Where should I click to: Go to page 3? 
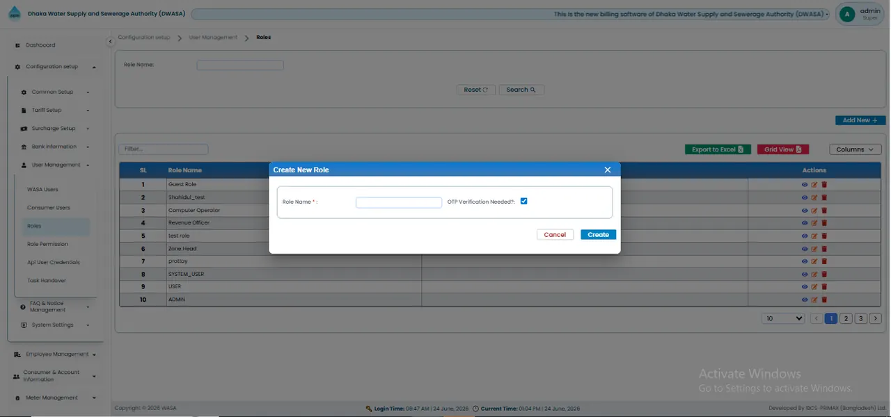pyautogui.click(x=860, y=318)
